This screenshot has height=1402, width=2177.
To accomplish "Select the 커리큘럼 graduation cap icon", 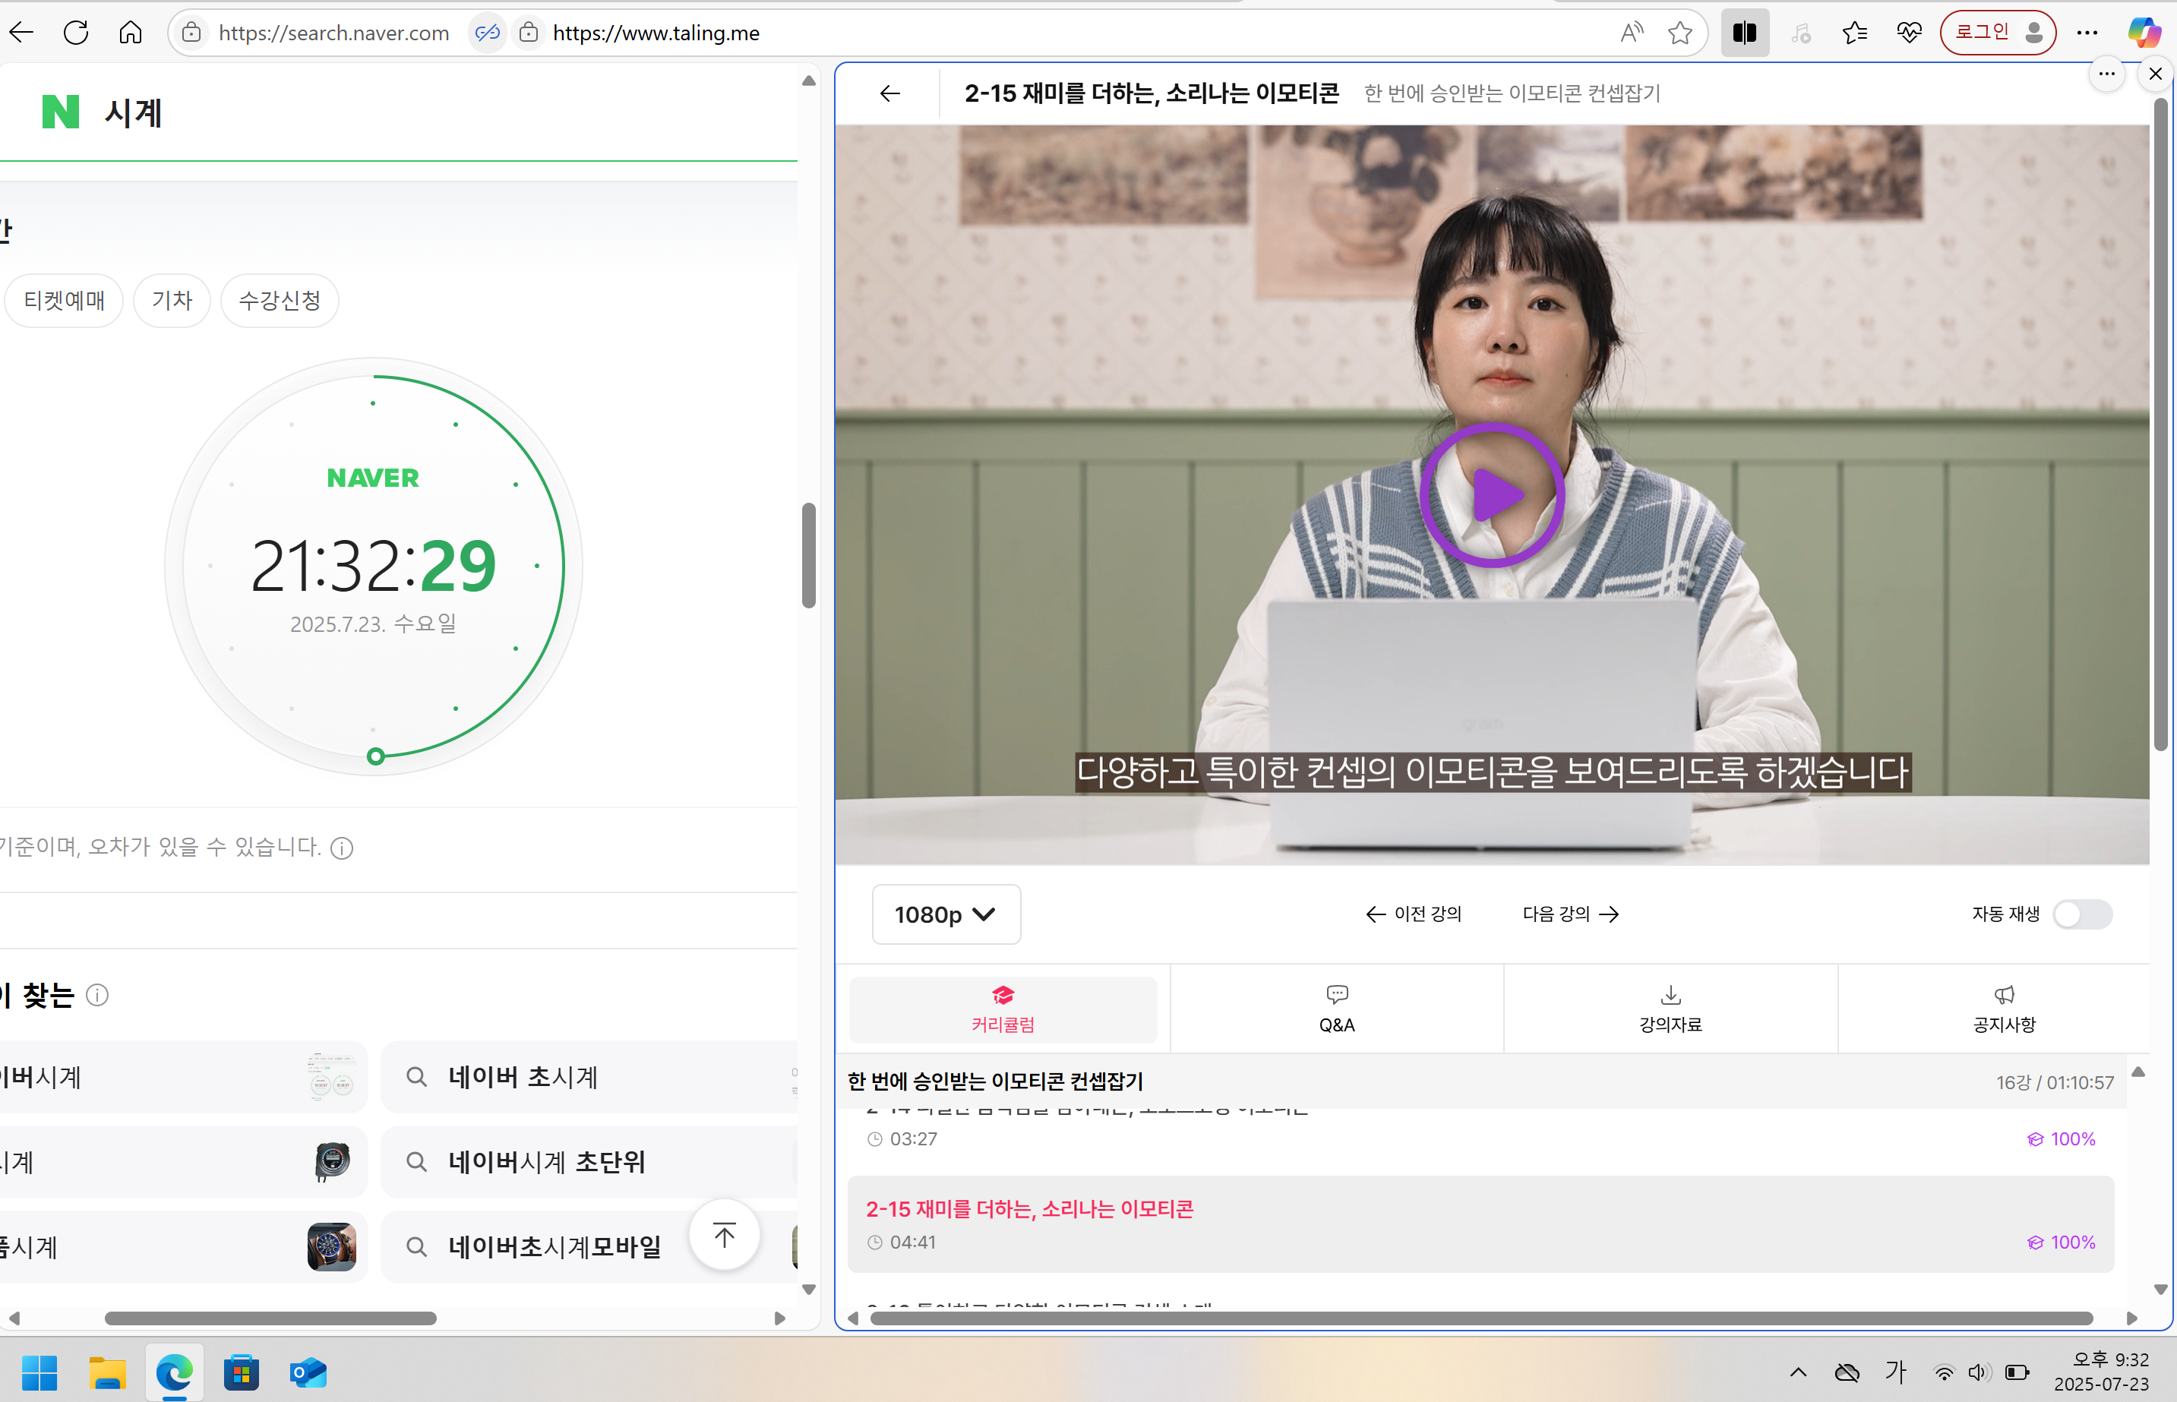I will (1003, 994).
